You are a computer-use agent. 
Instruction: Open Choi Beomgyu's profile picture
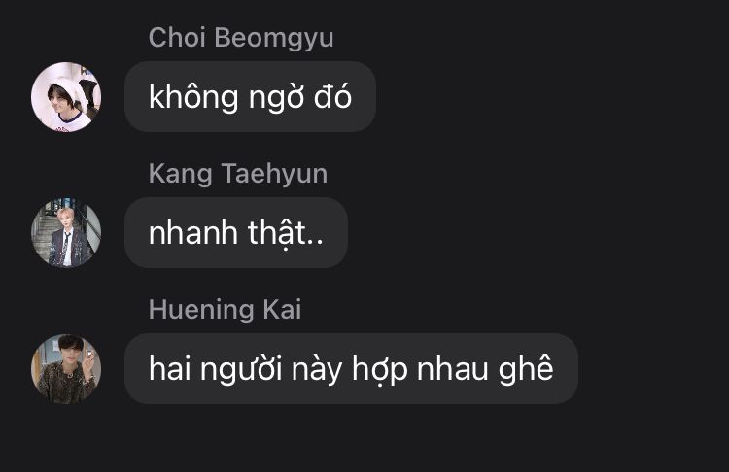(66, 96)
